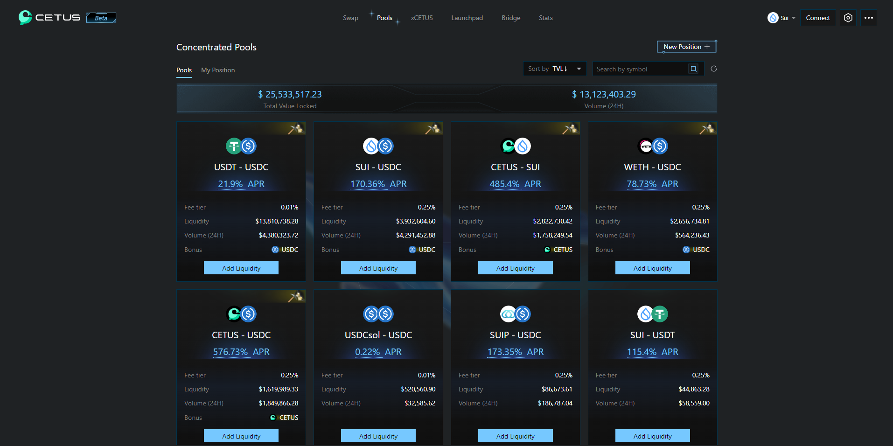Add Liquidity to SUI - USDC pool
Image resolution: width=893 pixels, height=446 pixels.
click(x=378, y=268)
